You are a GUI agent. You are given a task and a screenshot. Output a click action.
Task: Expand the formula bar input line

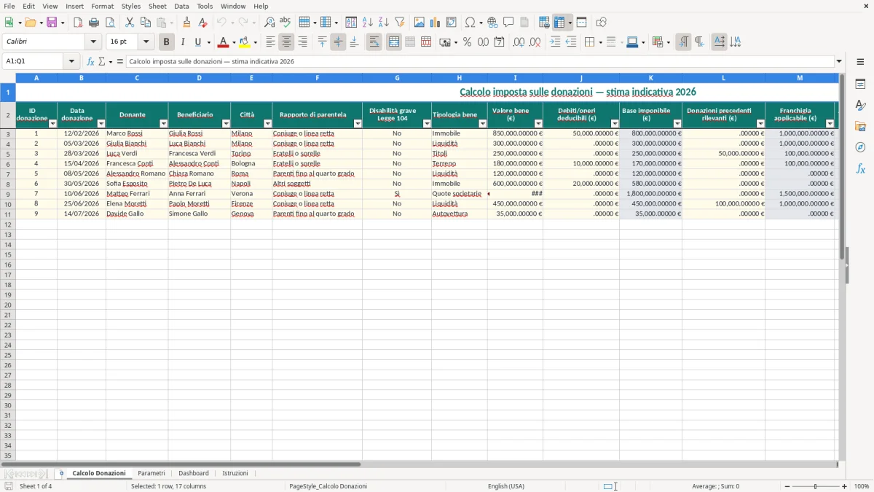click(x=839, y=61)
